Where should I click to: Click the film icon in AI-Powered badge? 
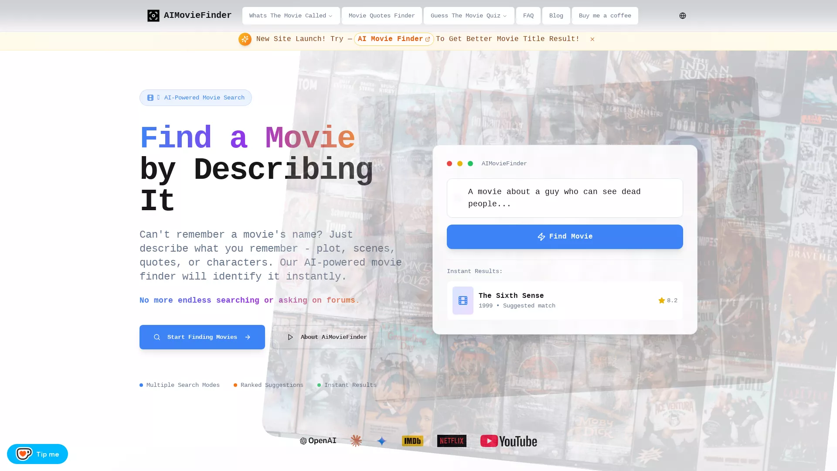(150, 98)
